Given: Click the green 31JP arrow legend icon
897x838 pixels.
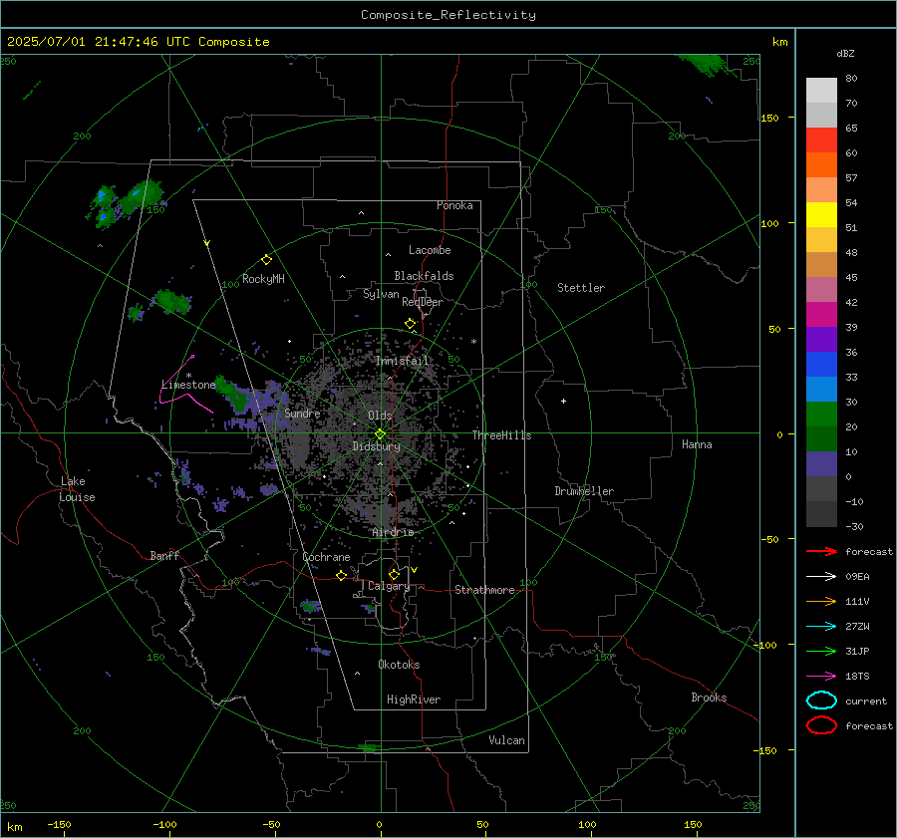Looking at the screenshot, I should click(x=821, y=651).
